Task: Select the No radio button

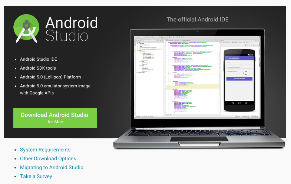Action: 243,74
